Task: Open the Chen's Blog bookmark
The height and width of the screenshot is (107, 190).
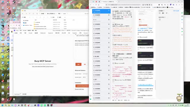Action: point(170,7)
